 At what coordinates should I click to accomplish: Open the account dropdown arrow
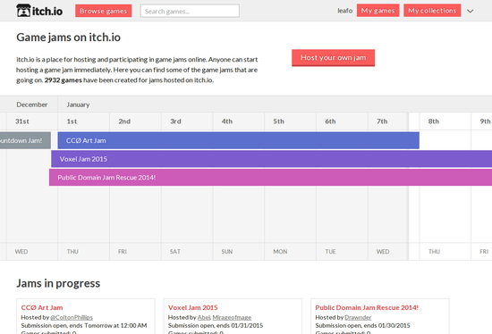470,11
